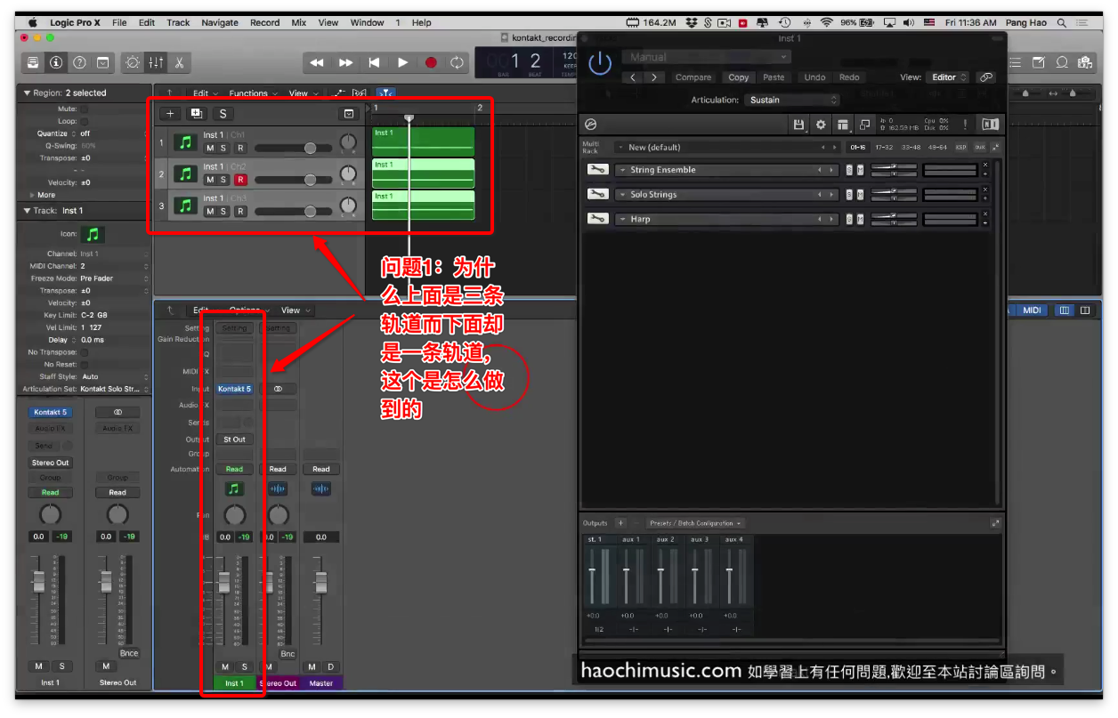Screen dimensions: 1118x718
Task: Open Quick Help question mark icon
Action: pyautogui.click(x=79, y=62)
